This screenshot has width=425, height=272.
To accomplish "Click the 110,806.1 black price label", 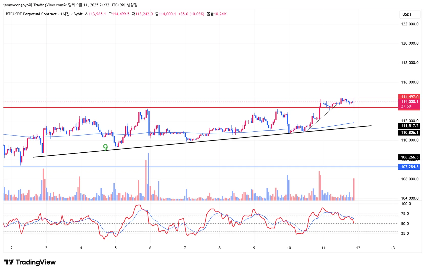I will [409, 132].
